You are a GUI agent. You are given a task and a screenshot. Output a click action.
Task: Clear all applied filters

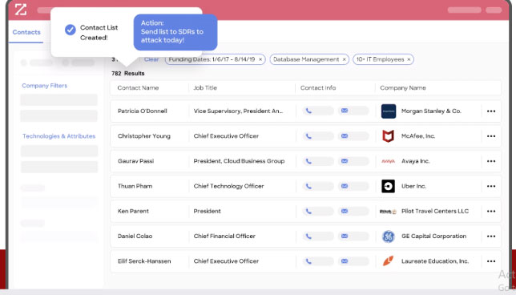pos(151,59)
